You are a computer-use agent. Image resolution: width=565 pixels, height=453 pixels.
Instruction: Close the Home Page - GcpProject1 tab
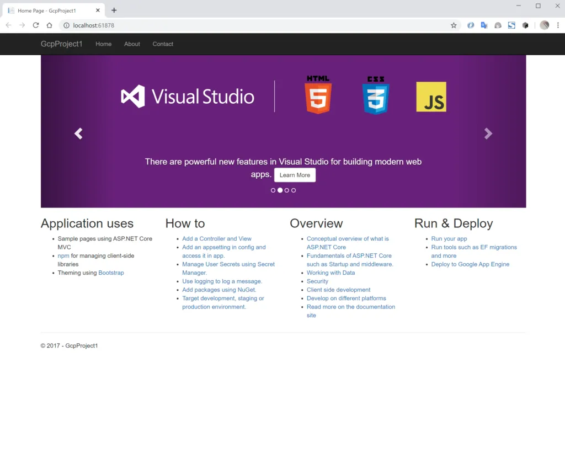(x=98, y=10)
